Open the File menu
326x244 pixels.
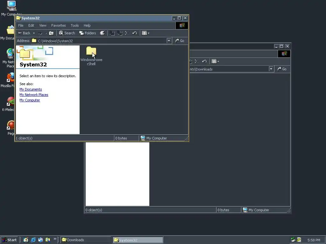[21, 25]
